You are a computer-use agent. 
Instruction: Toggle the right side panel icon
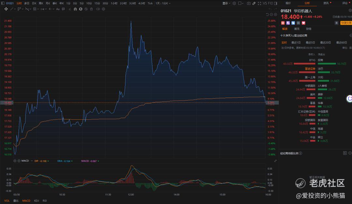click(276, 3)
